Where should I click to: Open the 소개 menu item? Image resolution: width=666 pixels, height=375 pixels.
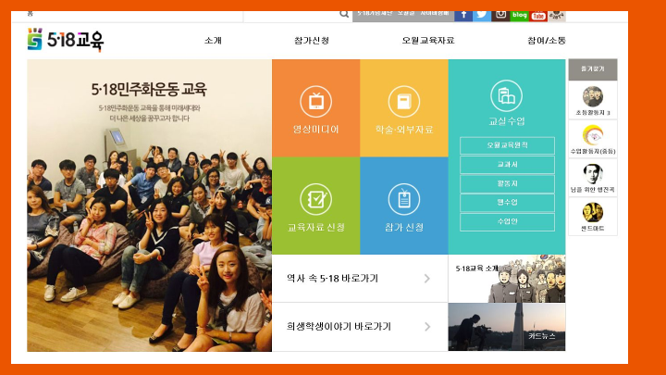pyautogui.click(x=214, y=41)
